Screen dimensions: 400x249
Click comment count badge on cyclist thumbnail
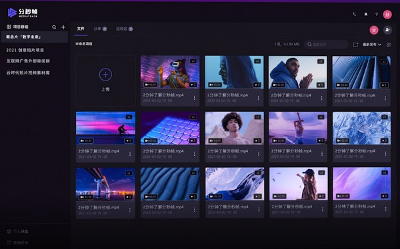pos(129,140)
